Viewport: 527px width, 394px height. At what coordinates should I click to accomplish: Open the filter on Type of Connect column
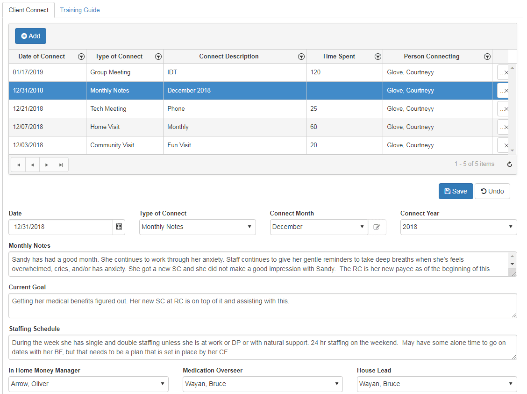pyautogui.click(x=158, y=56)
